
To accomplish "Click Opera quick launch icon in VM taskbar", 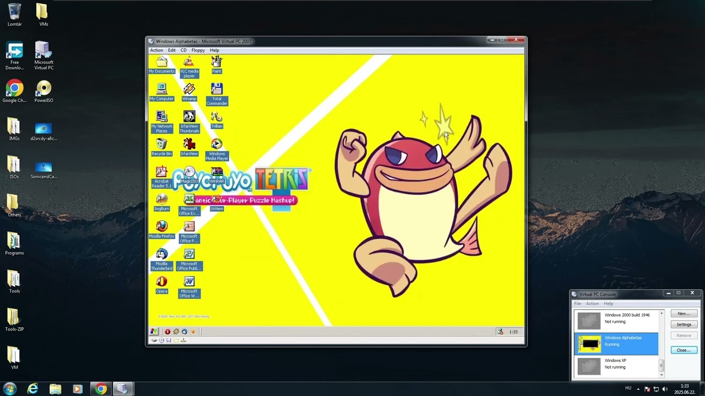I will click(x=167, y=332).
